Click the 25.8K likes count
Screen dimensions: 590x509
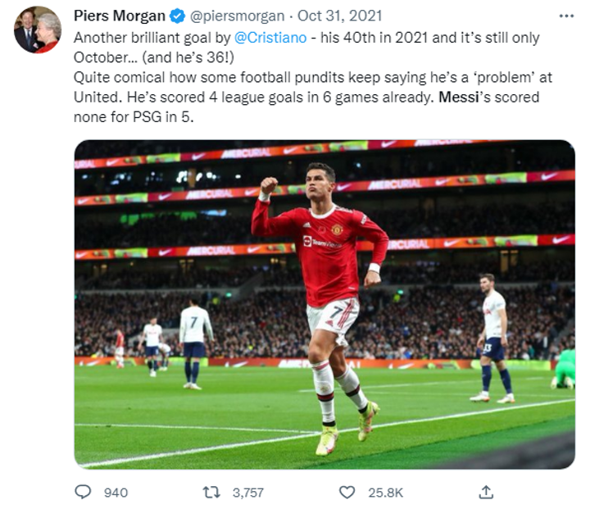click(383, 493)
